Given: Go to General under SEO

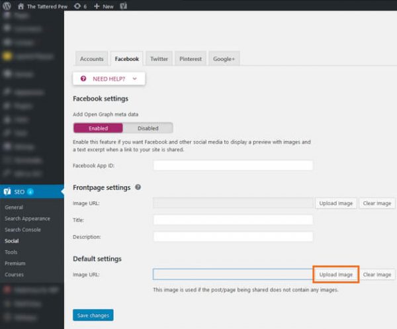Looking at the screenshot, I should tap(14, 207).
